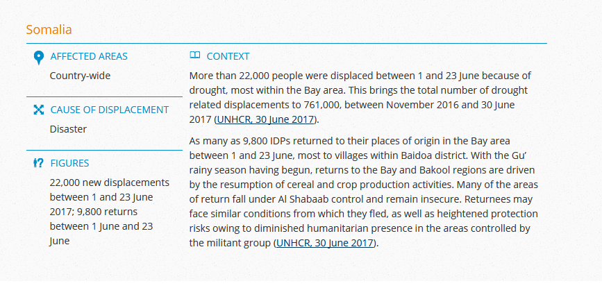
Task: Click the location pin icon beside Affected Areas
Action: pyautogui.click(x=38, y=58)
